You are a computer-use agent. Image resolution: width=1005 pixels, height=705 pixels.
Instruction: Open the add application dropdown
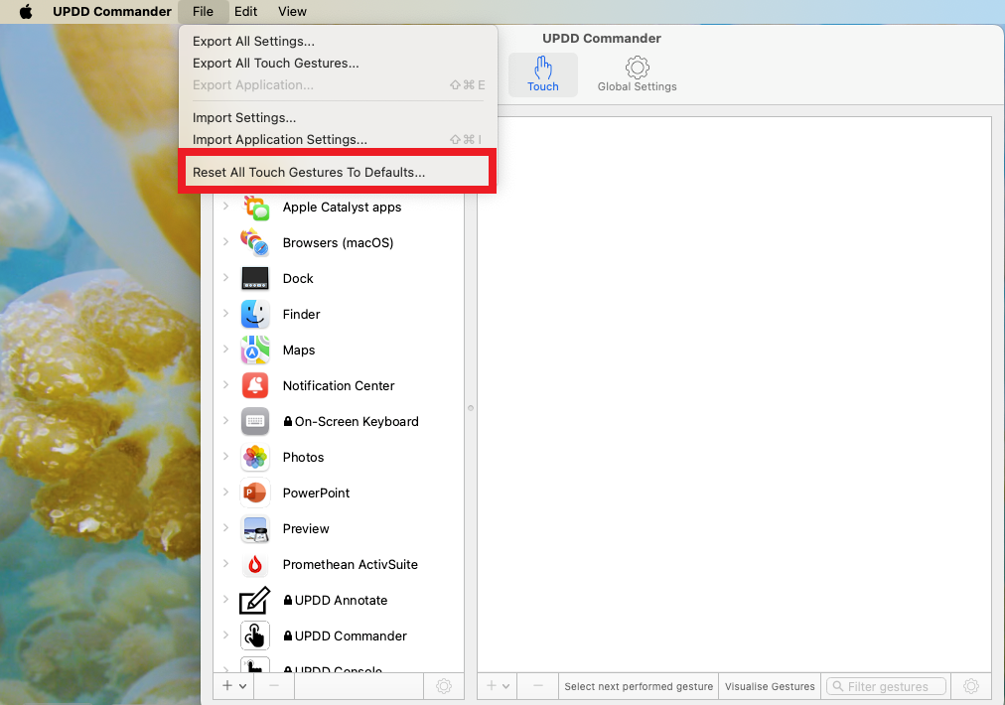coord(233,685)
